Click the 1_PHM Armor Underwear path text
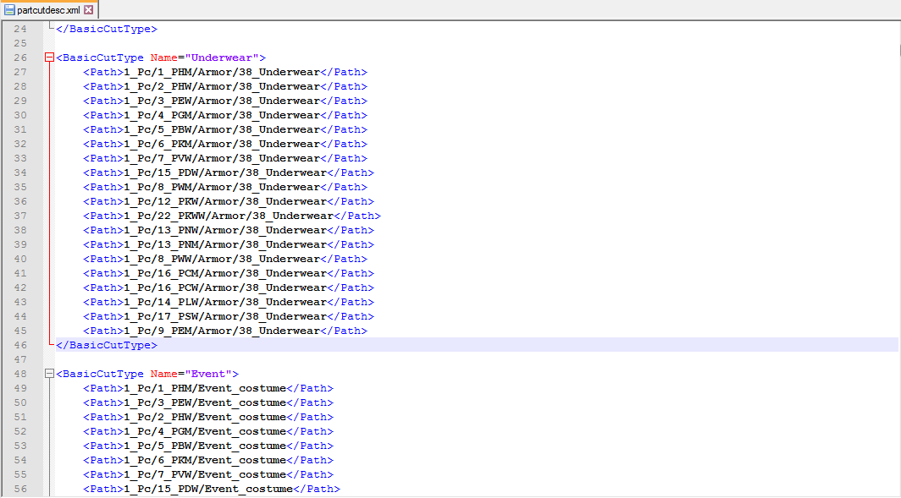The height and width of the screenshot is (498, 901). [222, 72]
